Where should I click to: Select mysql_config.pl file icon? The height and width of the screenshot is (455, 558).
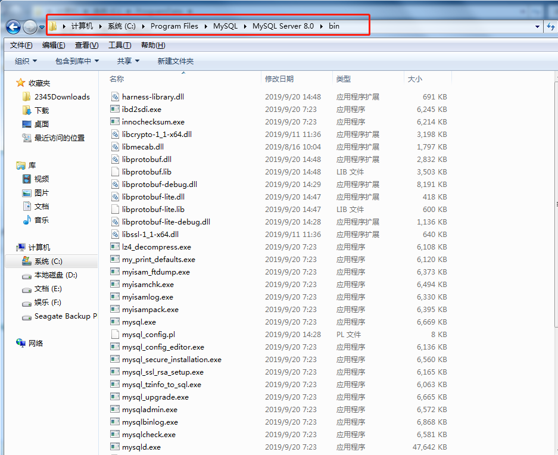pos(115,334)
